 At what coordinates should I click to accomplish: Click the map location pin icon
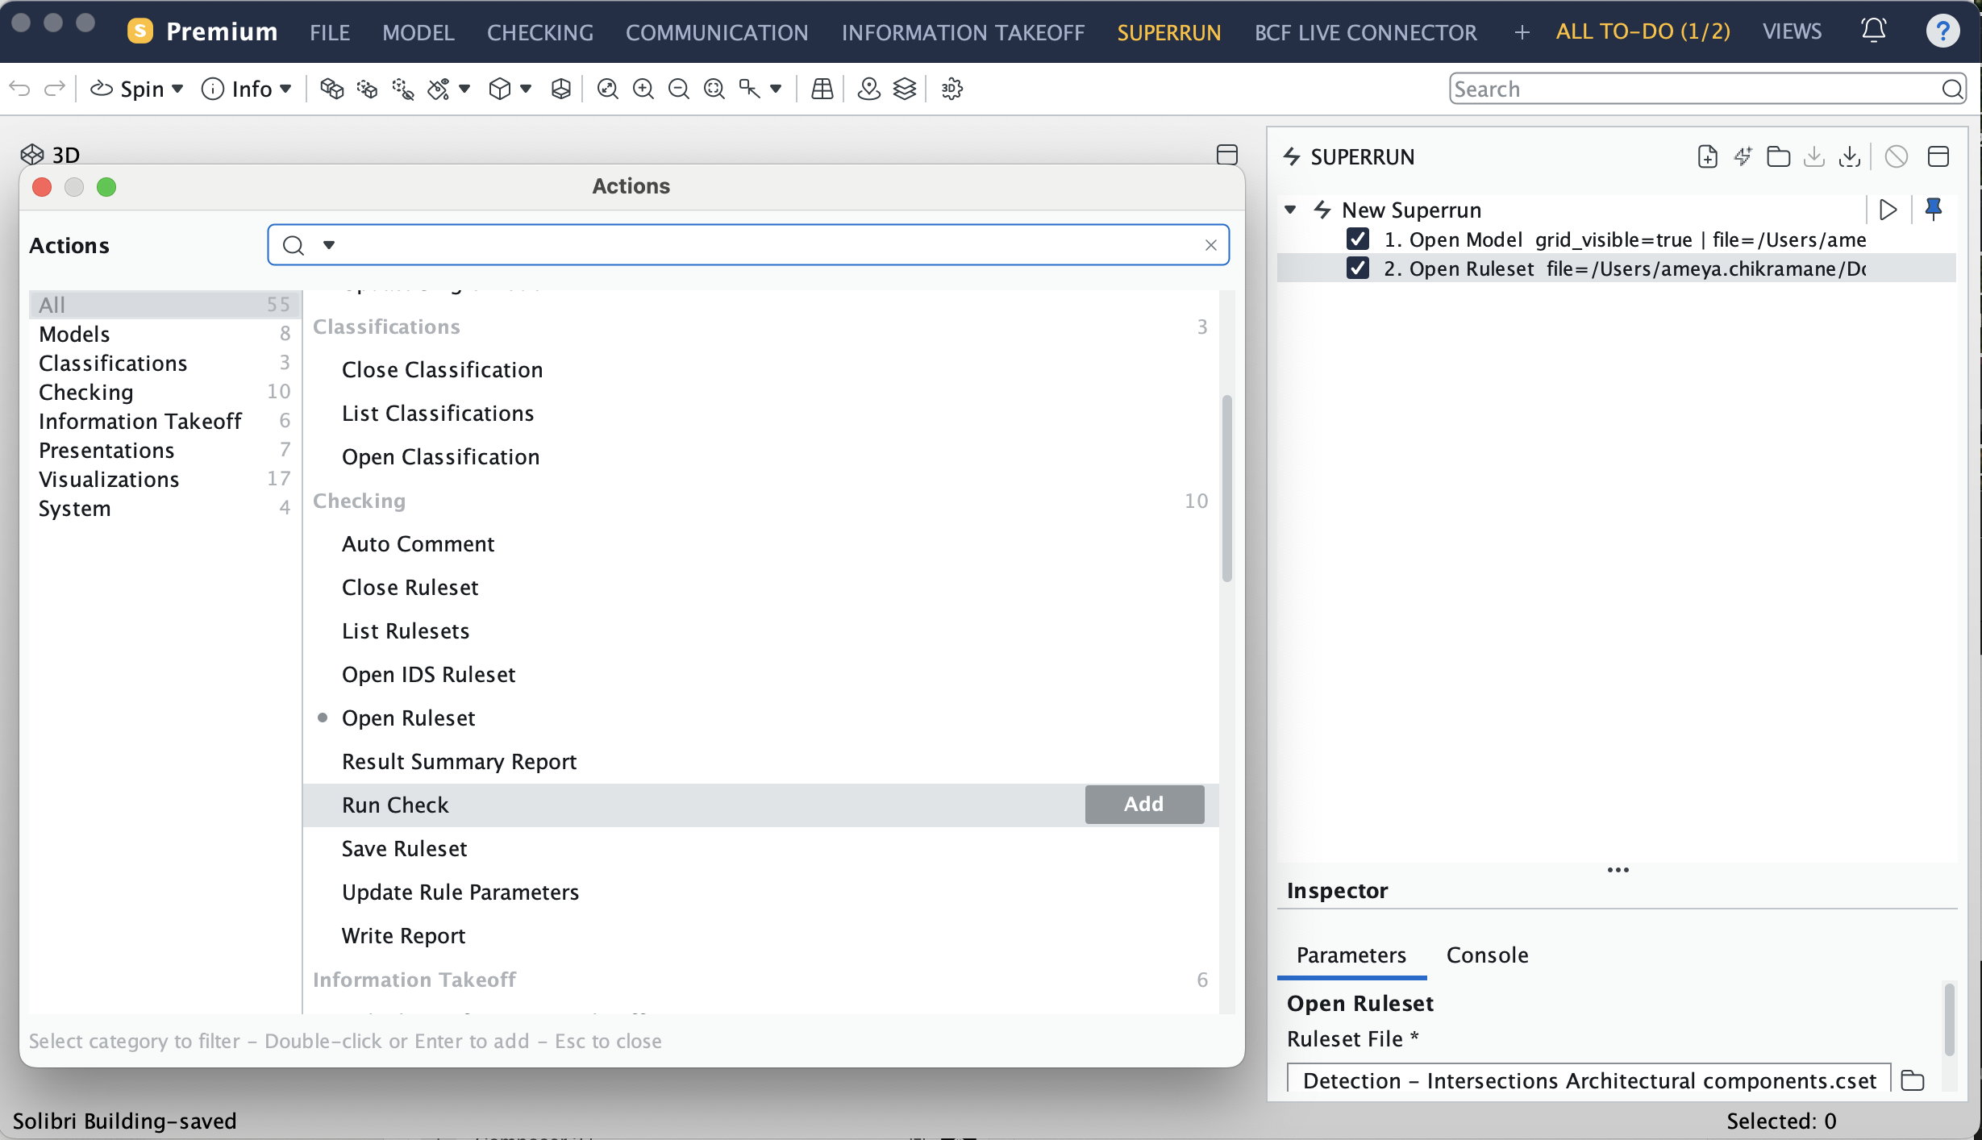868,89
